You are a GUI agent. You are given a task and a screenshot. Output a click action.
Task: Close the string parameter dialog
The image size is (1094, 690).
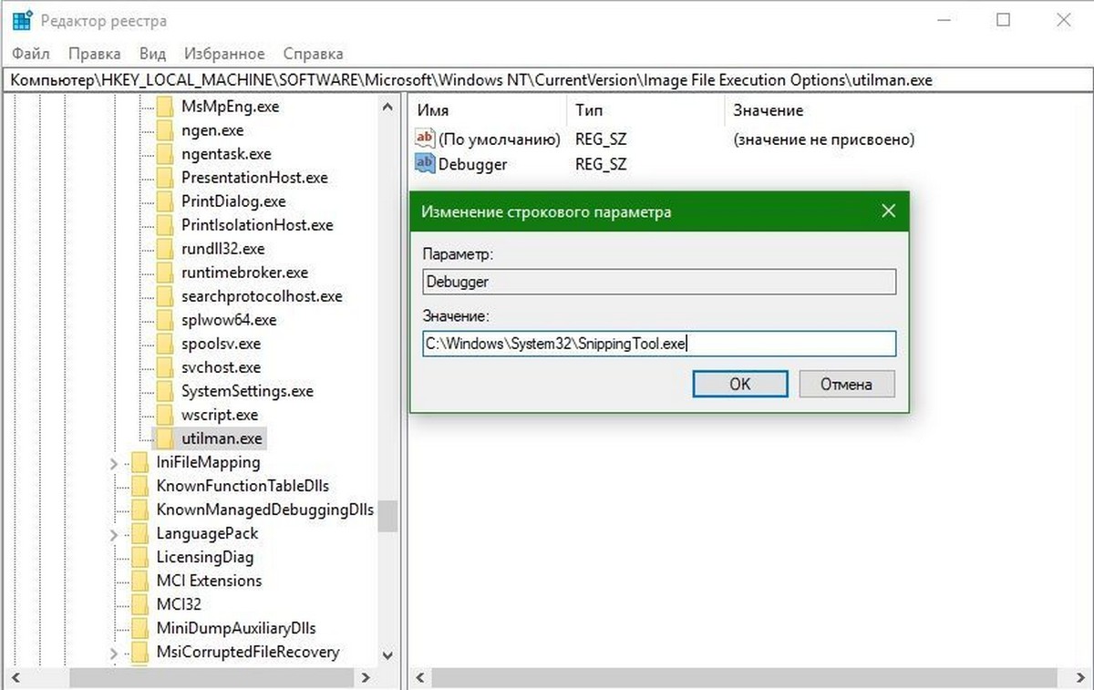click(889, 211)
